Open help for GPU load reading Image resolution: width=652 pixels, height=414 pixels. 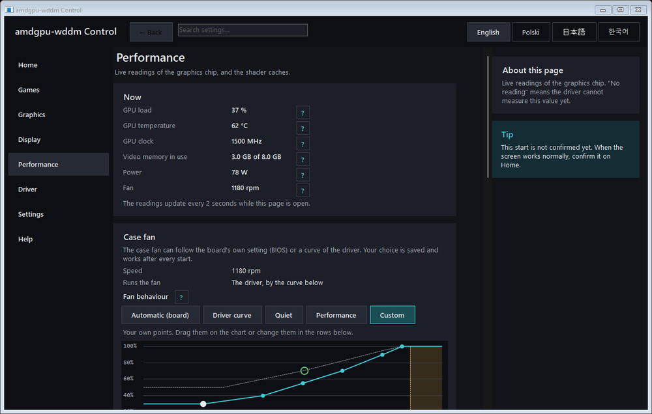[303, 113]
